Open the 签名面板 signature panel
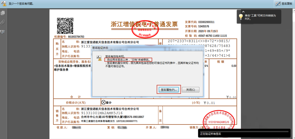Screen dimensions: 295x139 click(x=284, y=4)
